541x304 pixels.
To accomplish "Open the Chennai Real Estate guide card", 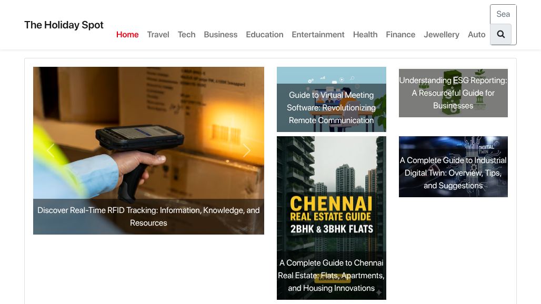I will (331, 218).
